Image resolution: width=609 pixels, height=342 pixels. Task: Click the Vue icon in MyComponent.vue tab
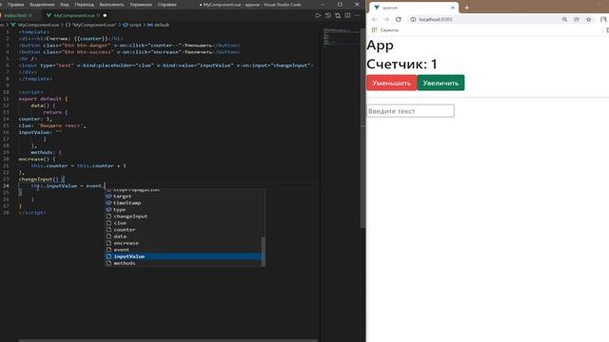click(49, 15)
